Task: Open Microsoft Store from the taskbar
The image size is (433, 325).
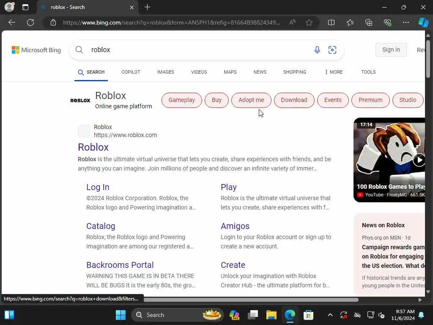Action: click(x=308, y=315)
